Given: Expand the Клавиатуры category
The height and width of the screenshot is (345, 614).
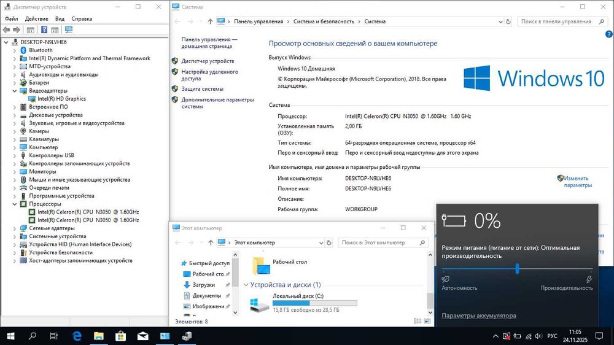Looking at the screenshot, I should tap(15, 139).
